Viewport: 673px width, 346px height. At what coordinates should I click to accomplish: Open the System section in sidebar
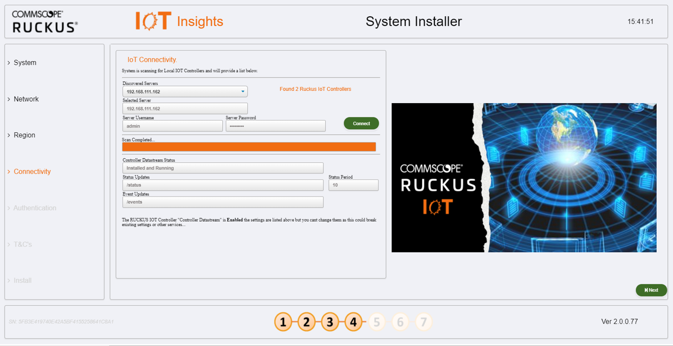[25, 63]
